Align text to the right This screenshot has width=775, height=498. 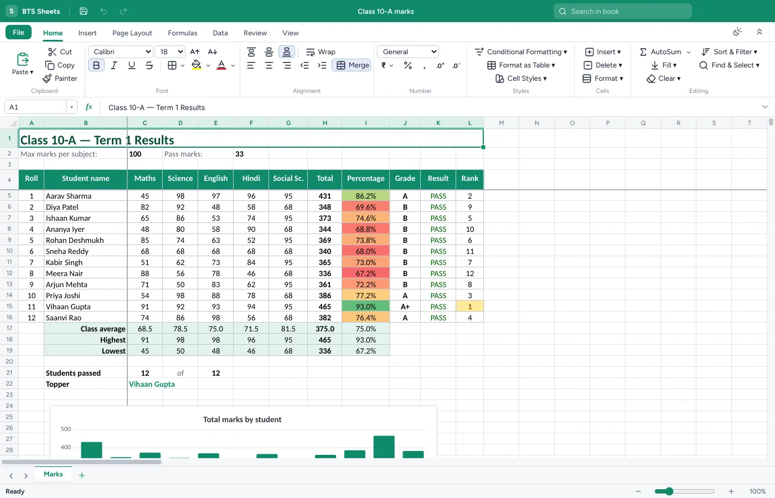coord(287,65)
